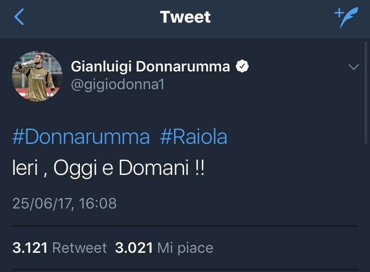Tap the 3.121 retweet count number
Viewport: 370px width, 272px height.
coord(30,247)
